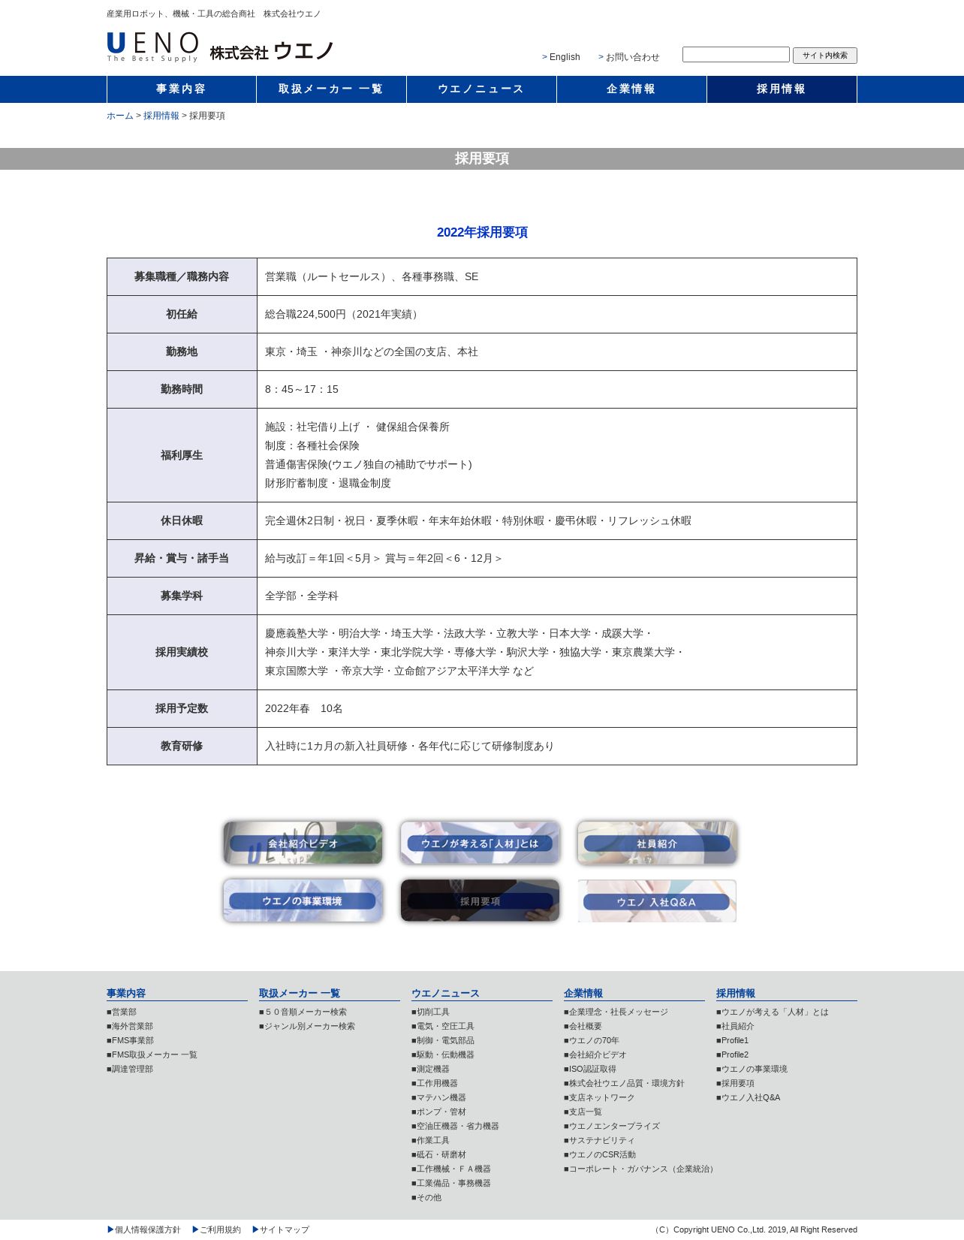Open footer link 企業理念・社長メッセージ
Screen dimensions: 964x1240
click(616, 1012)
